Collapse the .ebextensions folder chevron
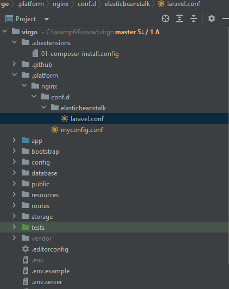Viewport: 229px width, 289px height. point(14,42)
